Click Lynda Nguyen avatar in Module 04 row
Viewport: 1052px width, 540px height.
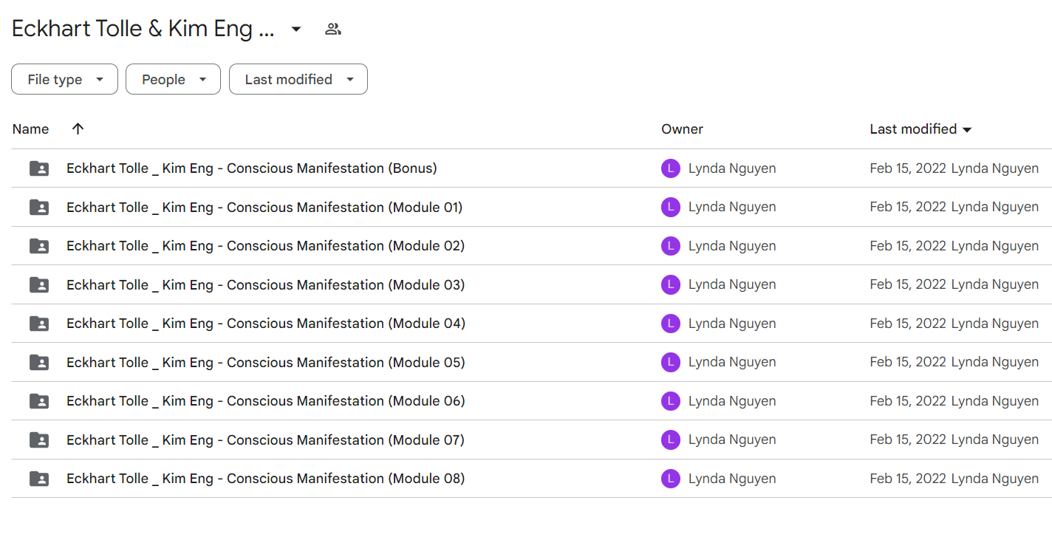[671, 324]
